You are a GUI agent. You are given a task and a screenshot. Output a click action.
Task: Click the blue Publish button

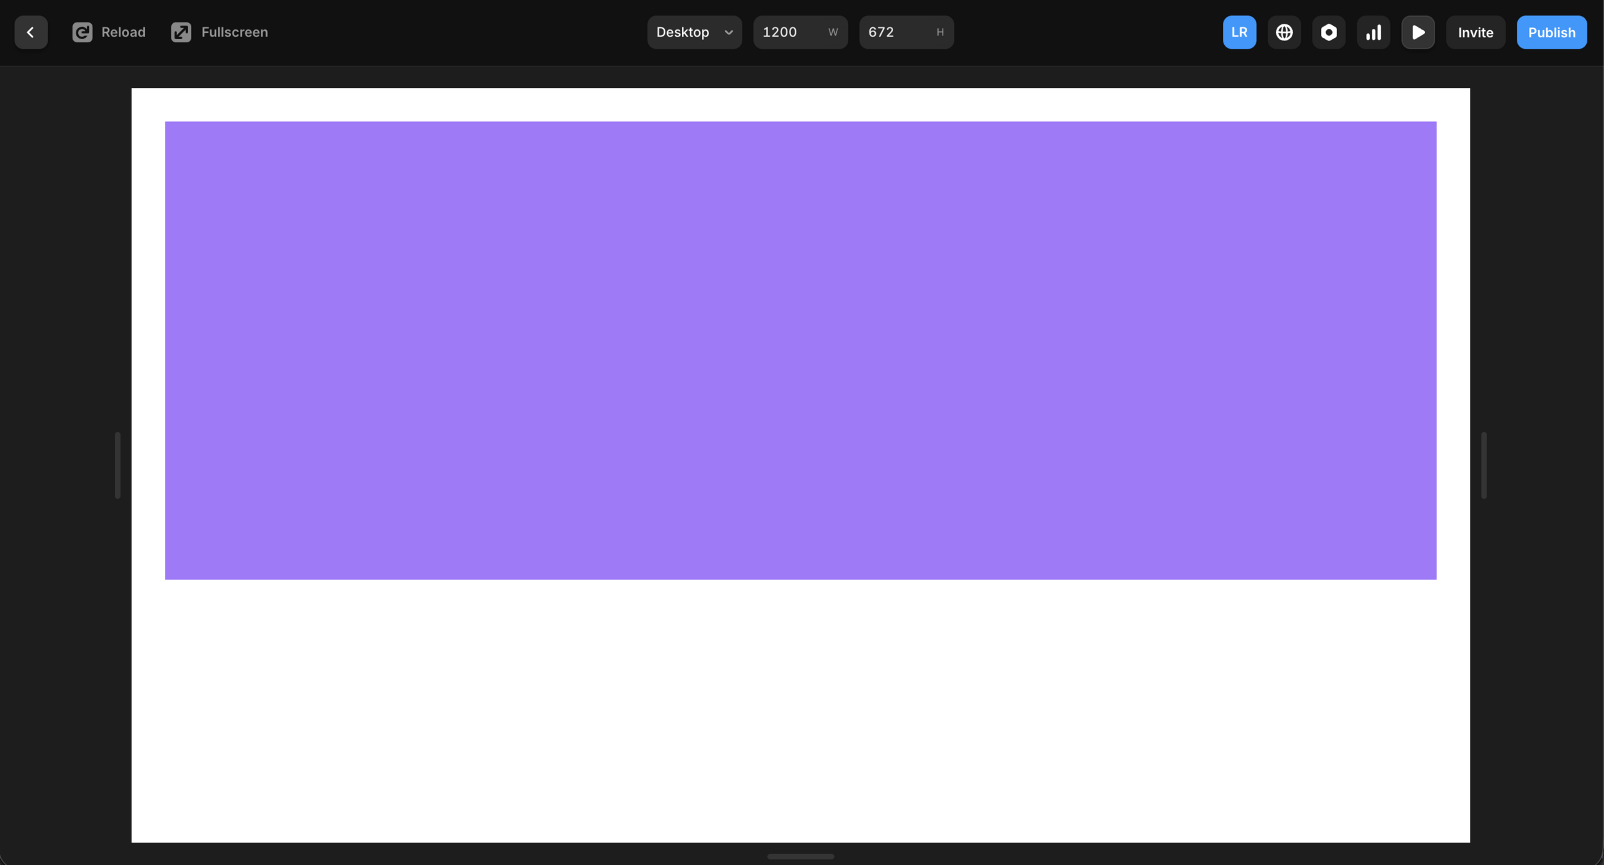(1551, 32)
